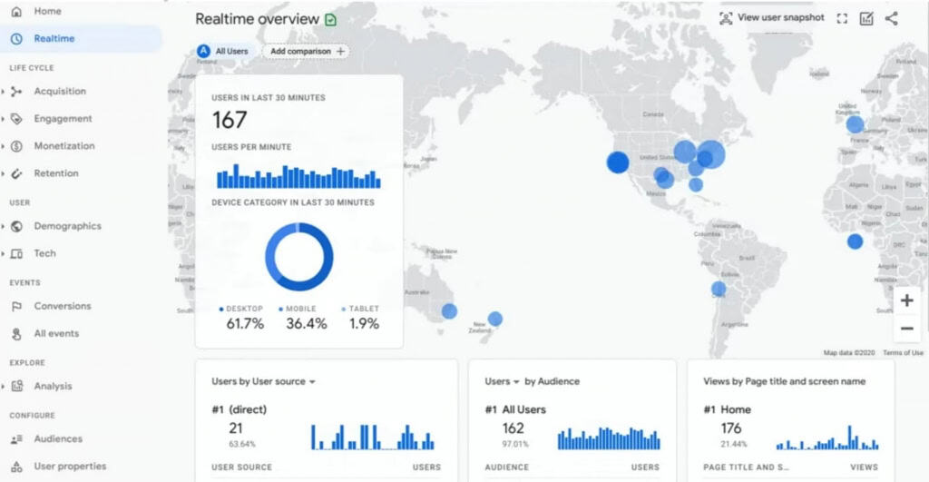This screenshot has width=929, height=482.
Task: Click Add comparison button
Action: [x=307, y=52]
